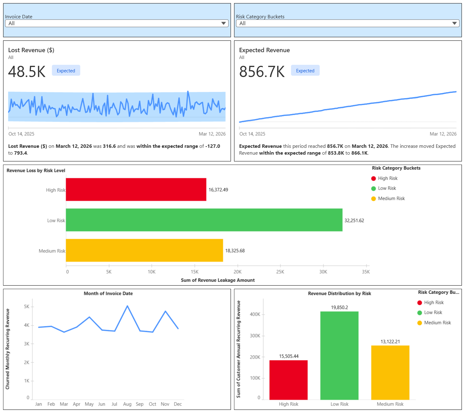The height and width of the screenshot is (413, 465).
Task: Click the Aug peak on churned revenue line
Action: click(x=127, y=306)
